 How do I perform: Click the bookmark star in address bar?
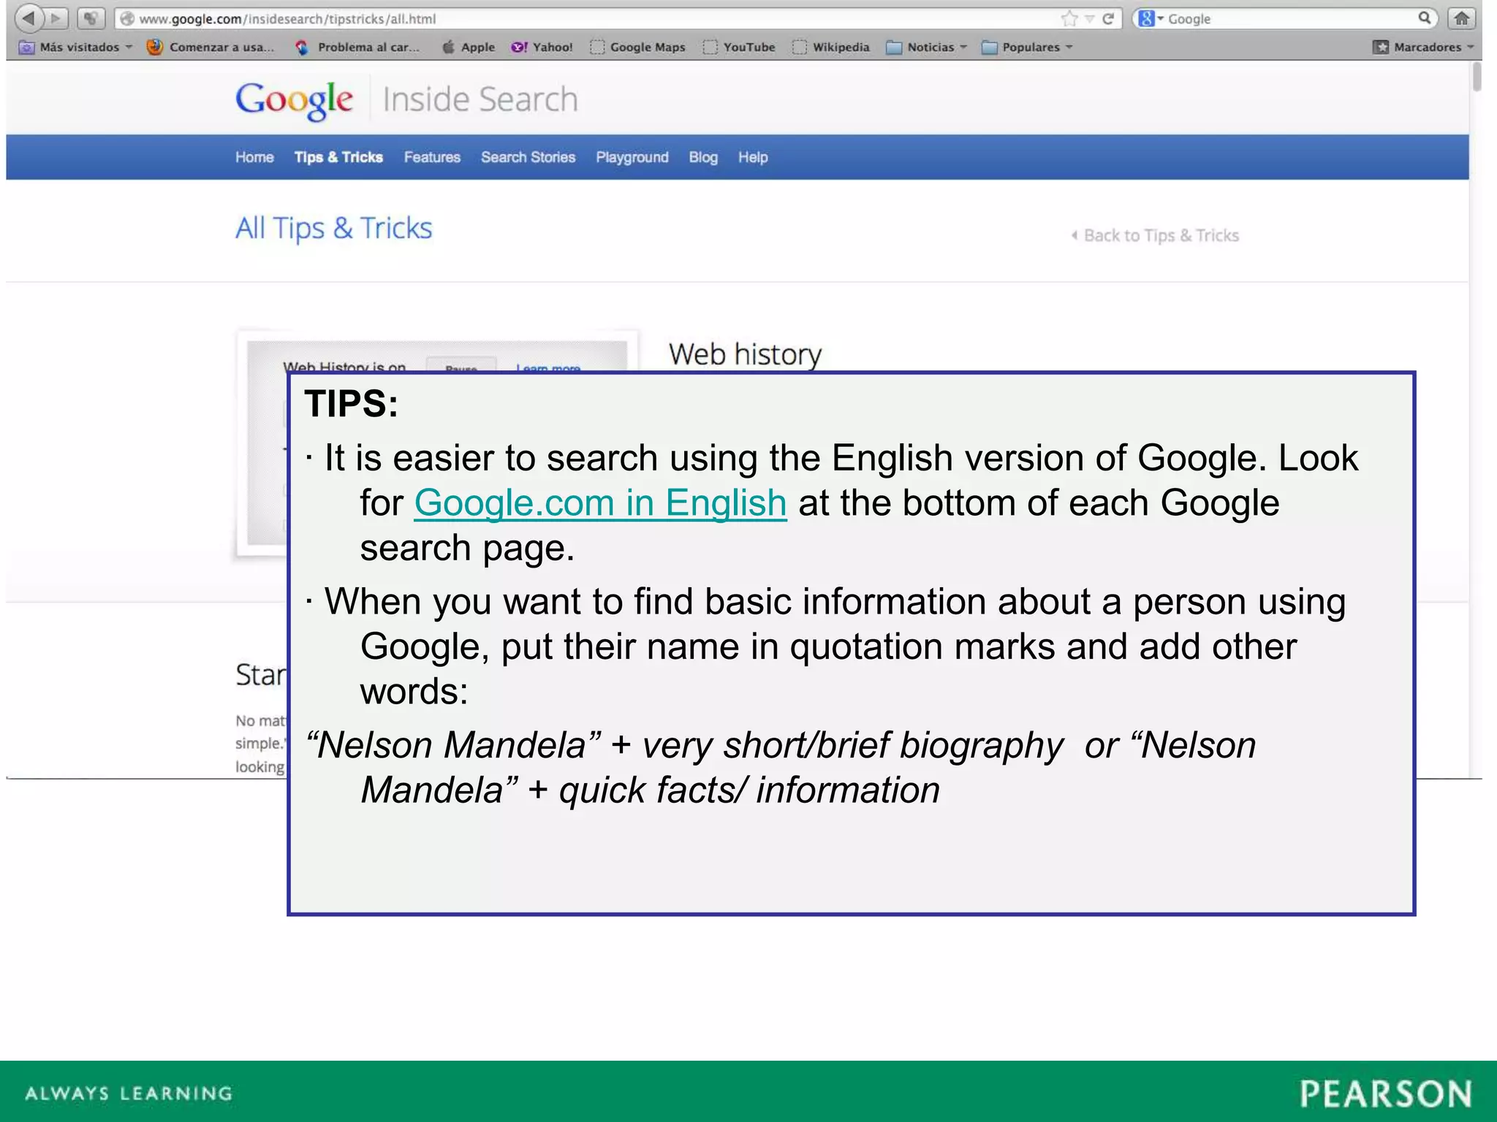tap(1069, 19)
